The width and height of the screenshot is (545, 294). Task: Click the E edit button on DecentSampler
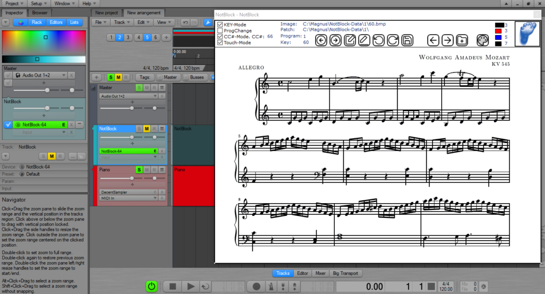[155, 192]
